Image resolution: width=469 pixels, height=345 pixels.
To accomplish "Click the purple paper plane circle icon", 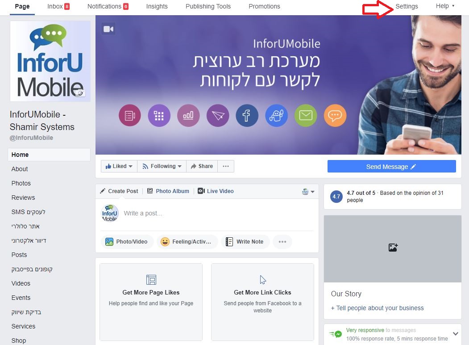I will 218,115.
